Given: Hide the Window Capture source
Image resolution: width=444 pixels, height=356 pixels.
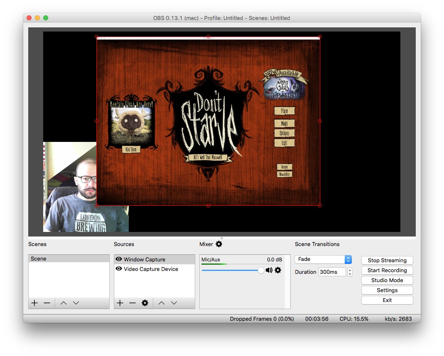Looking at the screenshot, I should pyautogui.click(x=119, y=259).
